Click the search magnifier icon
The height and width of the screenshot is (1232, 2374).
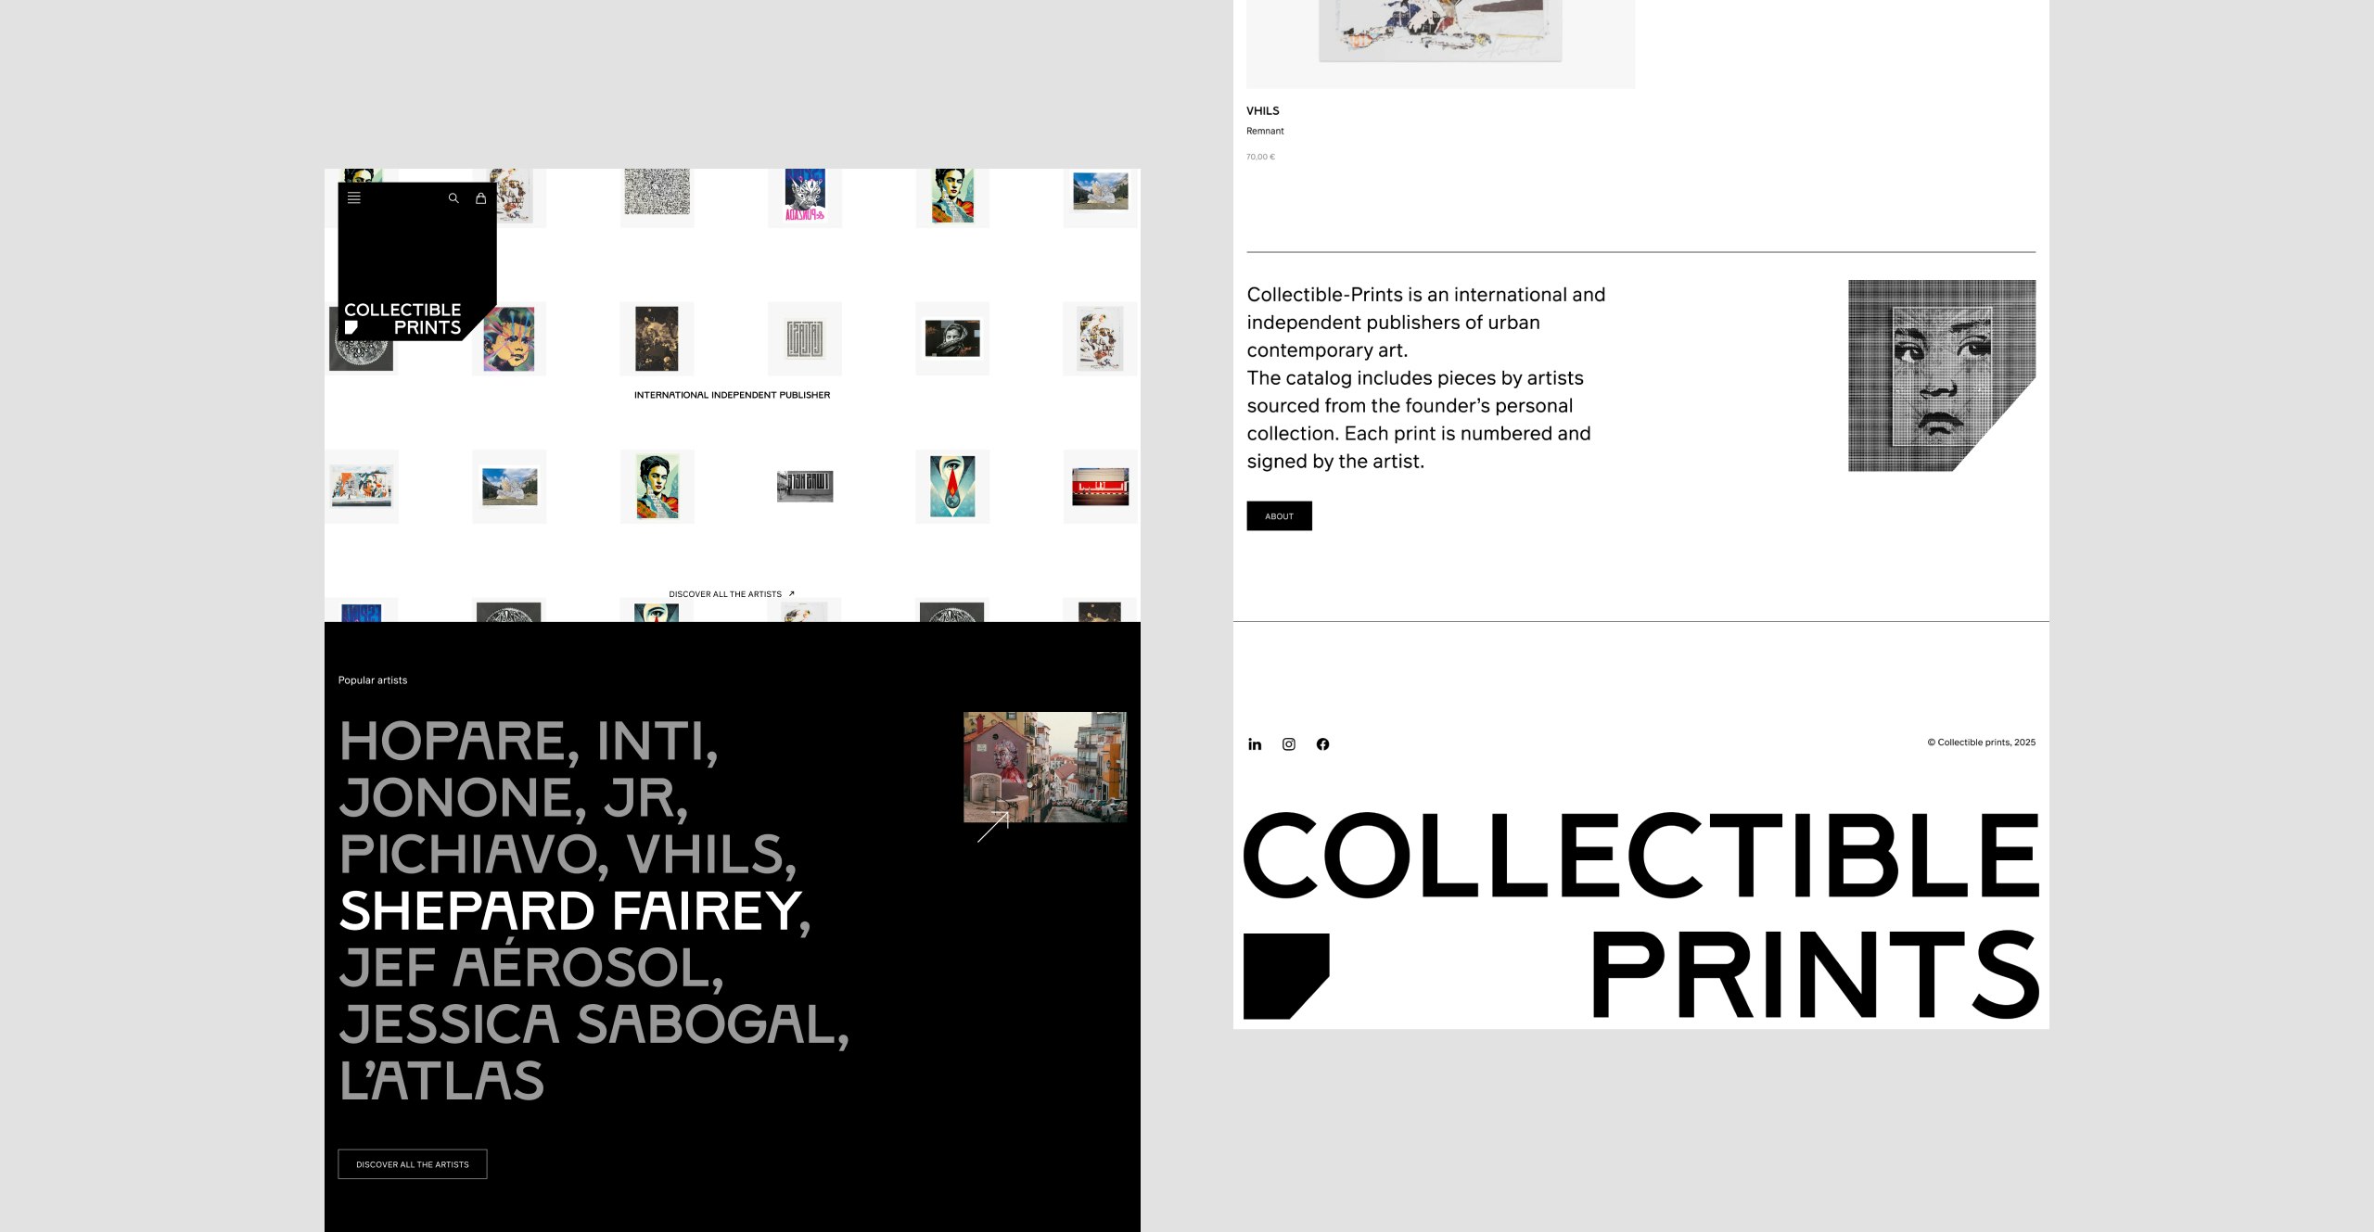pyautogui.click(x=453, y=197)
